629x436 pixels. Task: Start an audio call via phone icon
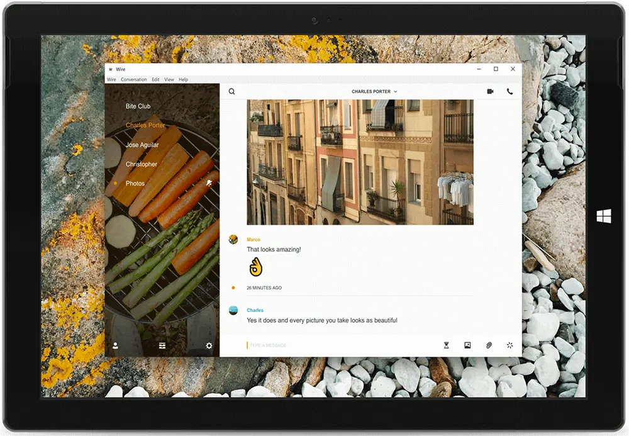coord(509,91)
